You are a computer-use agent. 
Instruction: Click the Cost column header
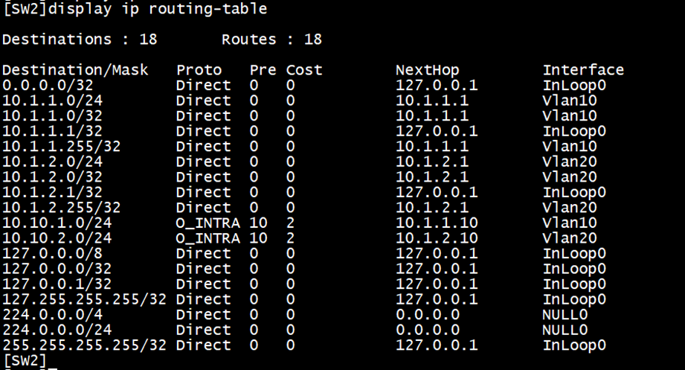click(x=304, y=70)
